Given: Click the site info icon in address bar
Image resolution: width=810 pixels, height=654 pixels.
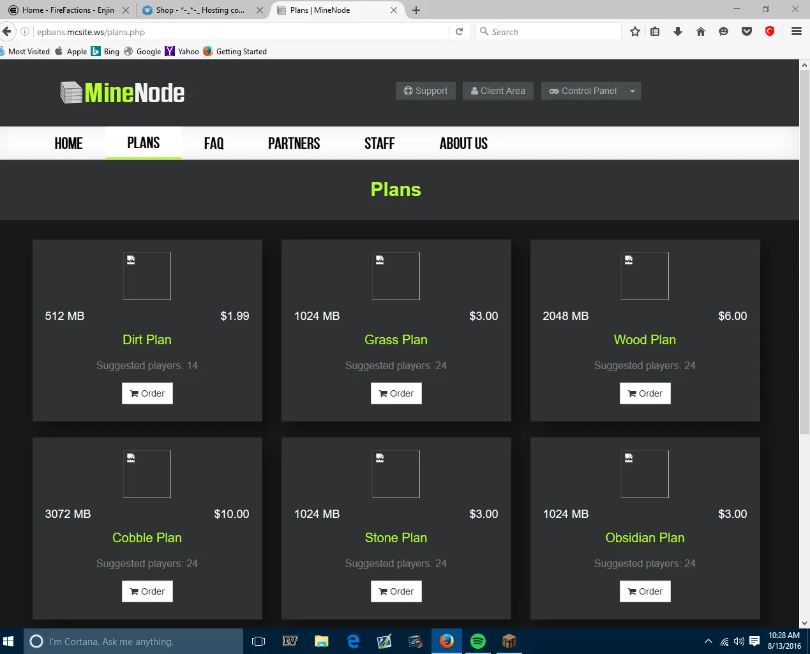Looking at the screenshot, I should click(25, 31).
